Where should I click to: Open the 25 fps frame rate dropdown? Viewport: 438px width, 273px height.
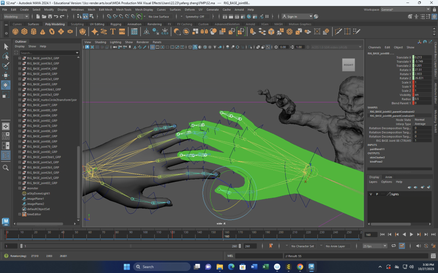click(x=374, y=246)
